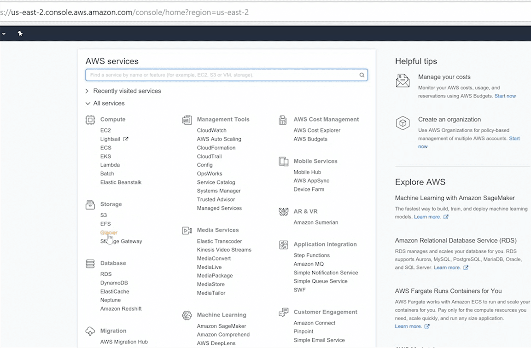Click Start now link for AWS Budgets
The image size is (531, 348).
(x=505, y=96)
